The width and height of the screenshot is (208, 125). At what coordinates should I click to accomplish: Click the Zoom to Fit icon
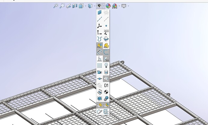[55, 6]
